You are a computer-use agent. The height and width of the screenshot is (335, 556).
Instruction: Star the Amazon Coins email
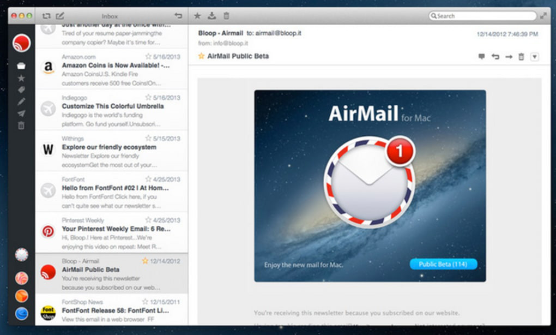pos(148,56)
